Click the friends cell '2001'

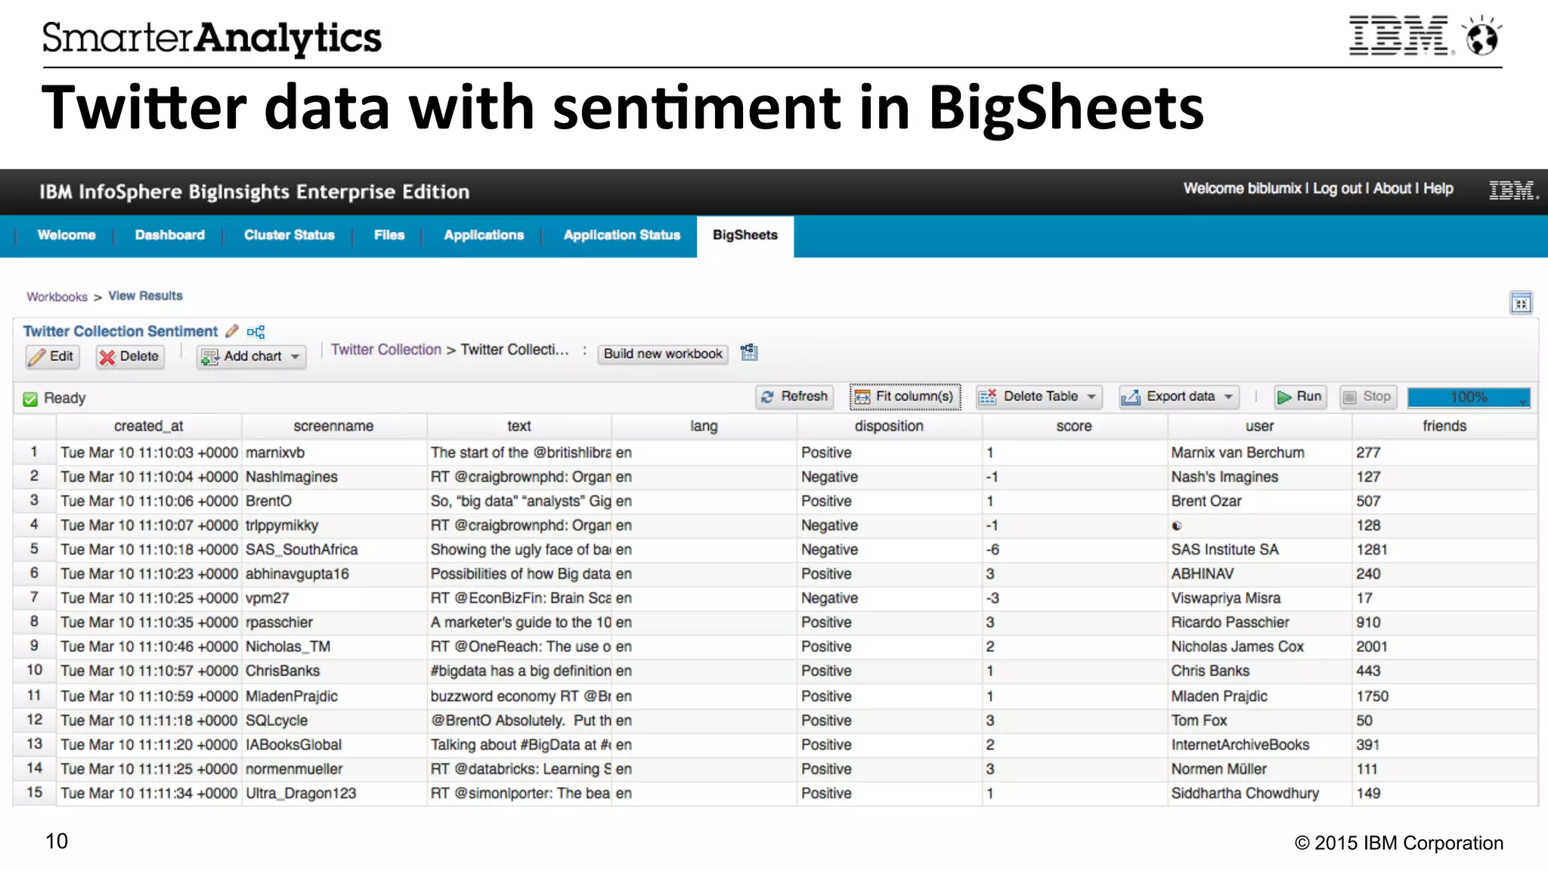click(1444, 647)
